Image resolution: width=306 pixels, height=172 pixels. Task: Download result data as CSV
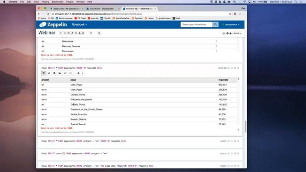[78, 73]
